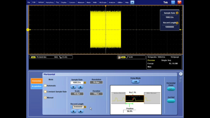The image size is (210, 118).
Task: Open the Display menu
Action: point(64,2)
